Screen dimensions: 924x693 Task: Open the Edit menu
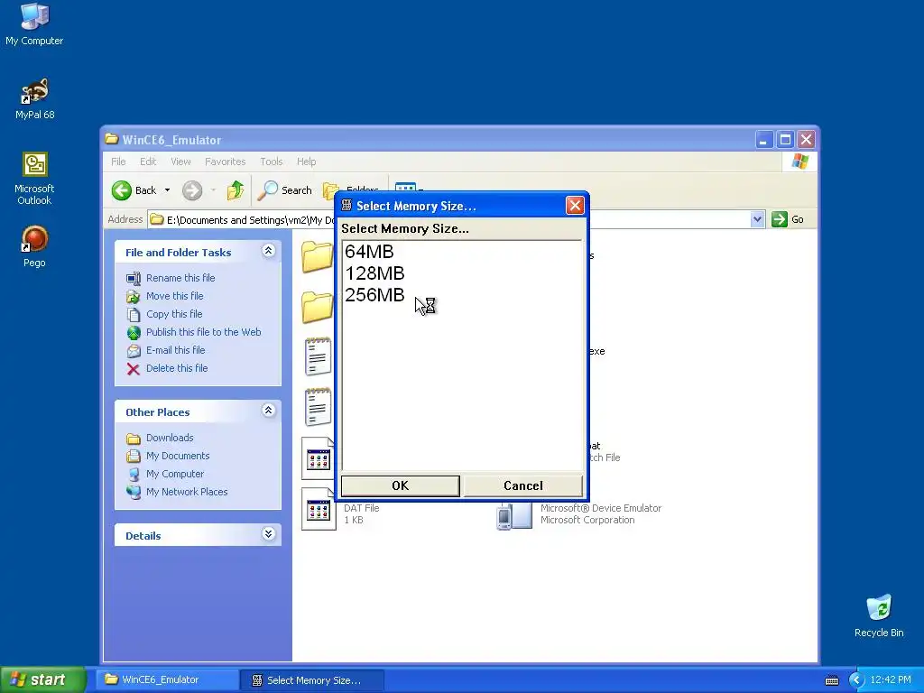[148, 162]
